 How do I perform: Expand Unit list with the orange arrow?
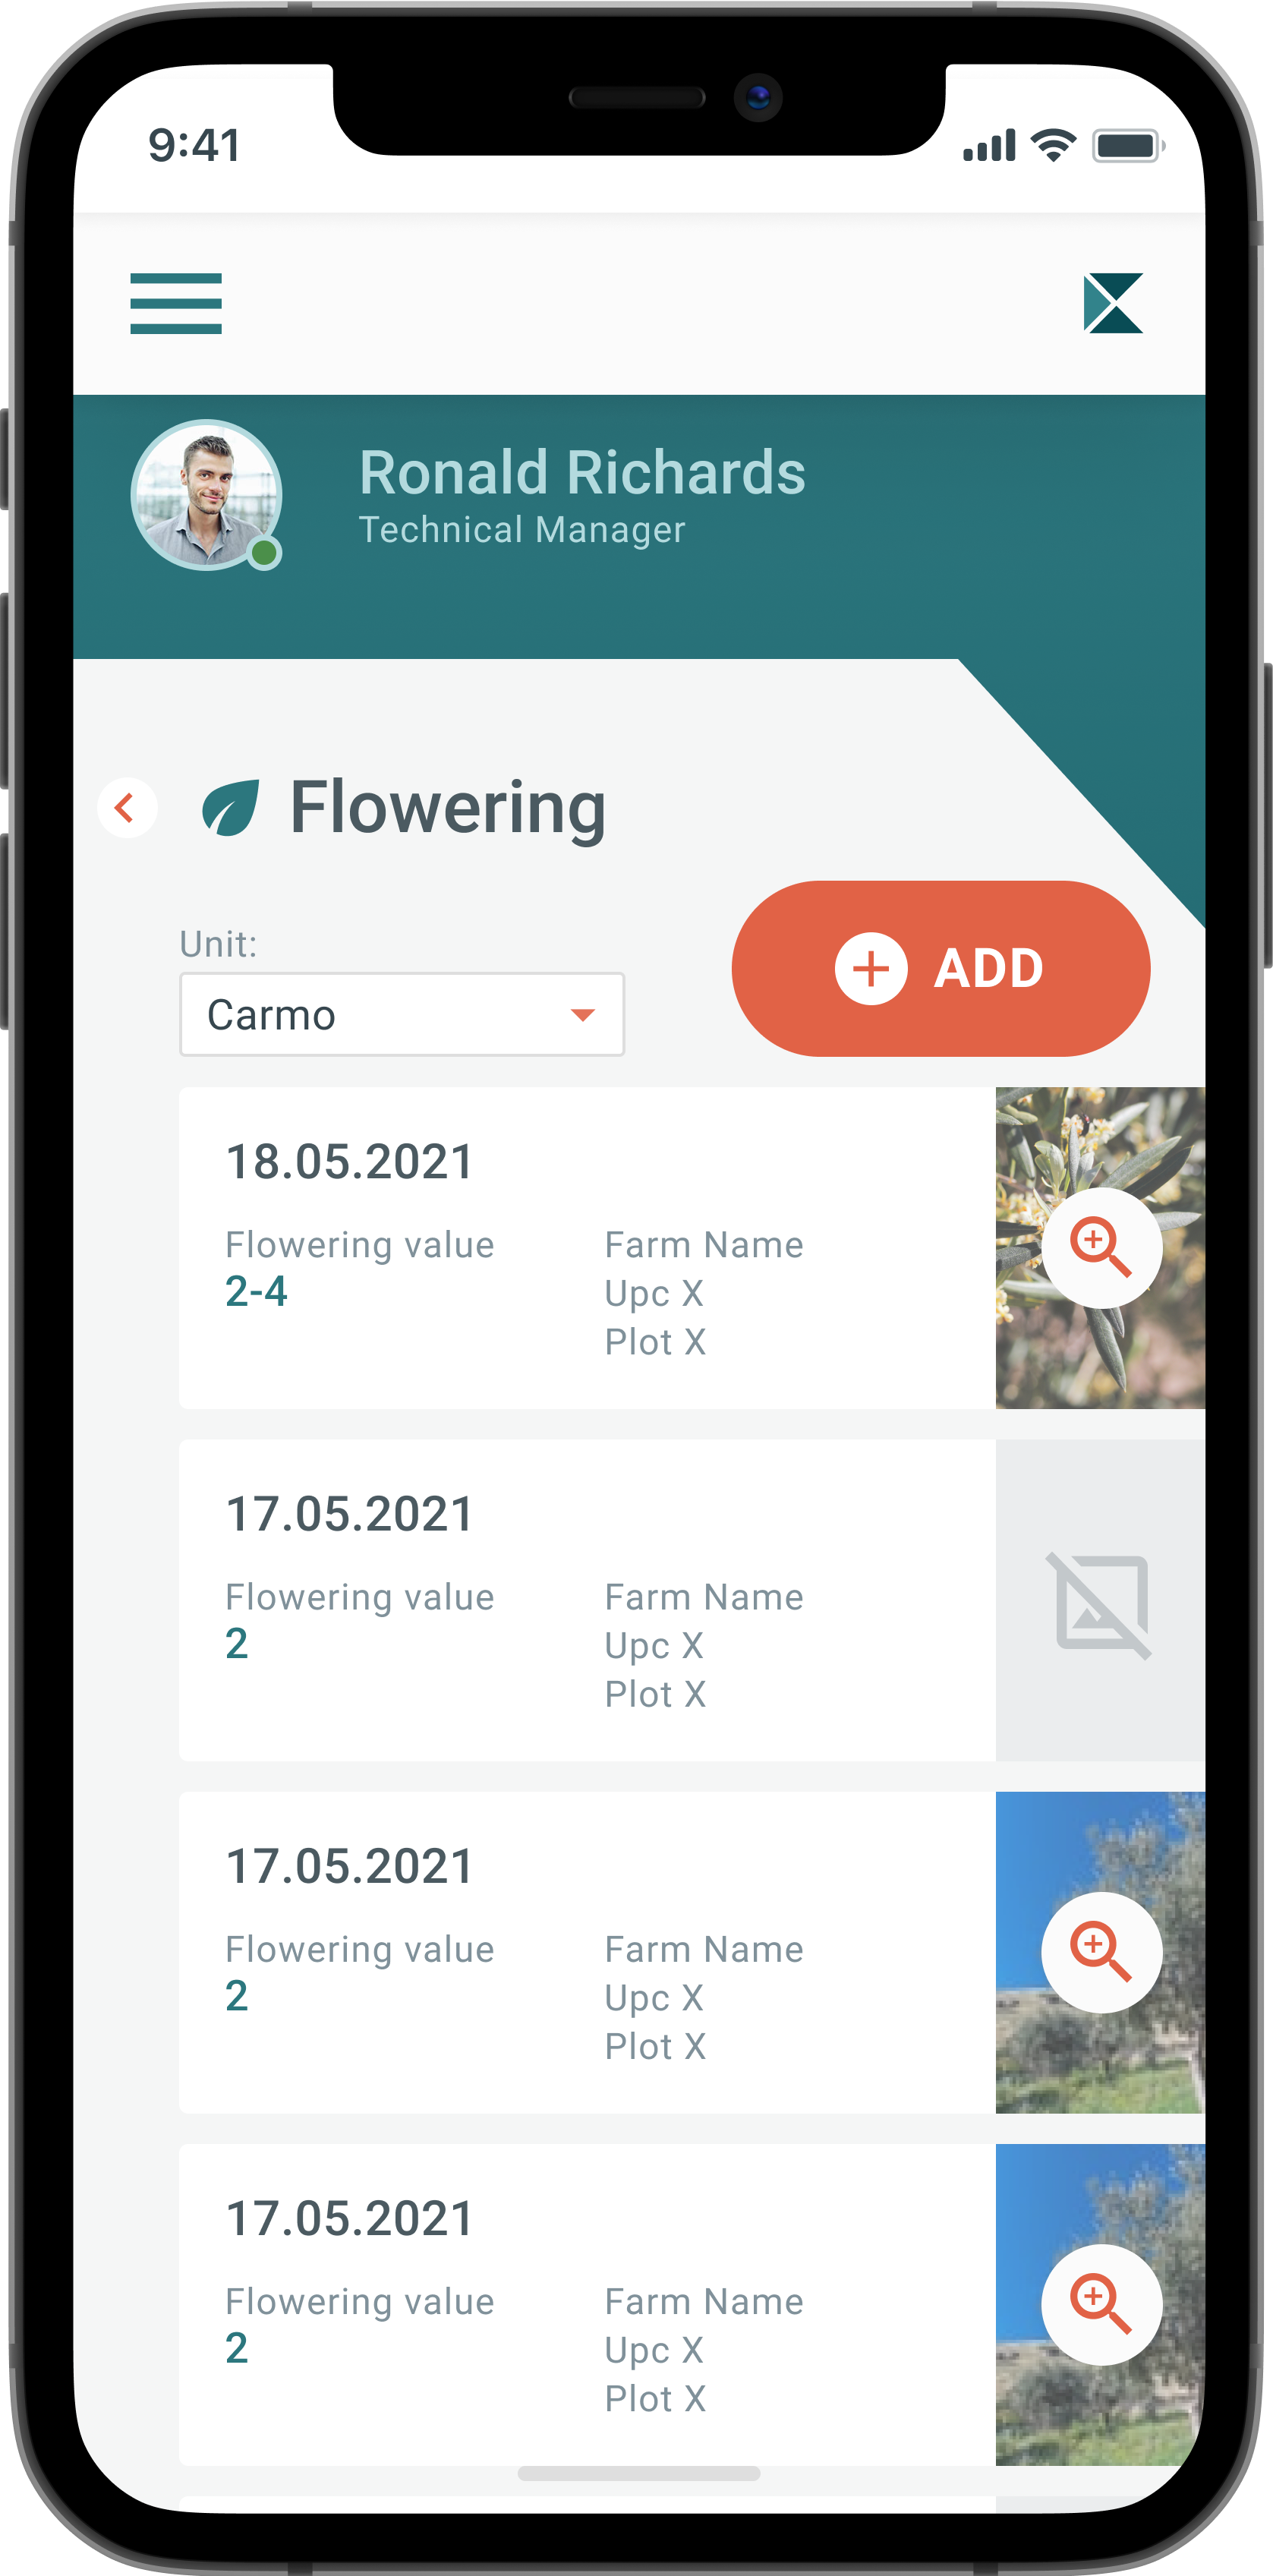tap(582, 1015)
